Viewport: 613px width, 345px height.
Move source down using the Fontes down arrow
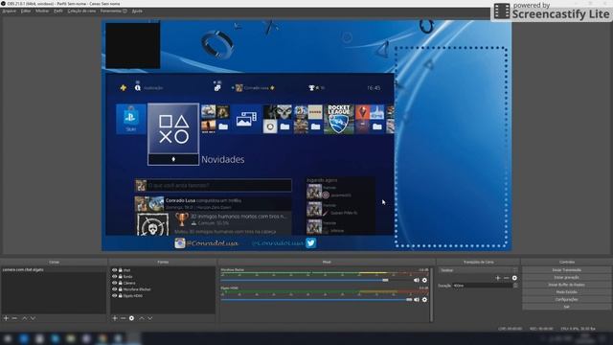coord(149,318)
